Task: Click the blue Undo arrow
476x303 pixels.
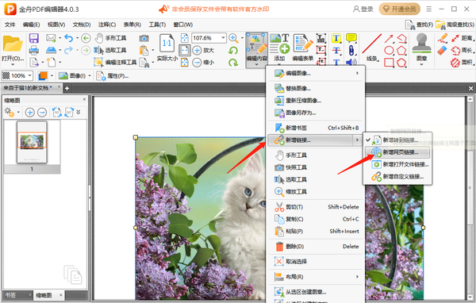Action: click(x=69, y=38)
